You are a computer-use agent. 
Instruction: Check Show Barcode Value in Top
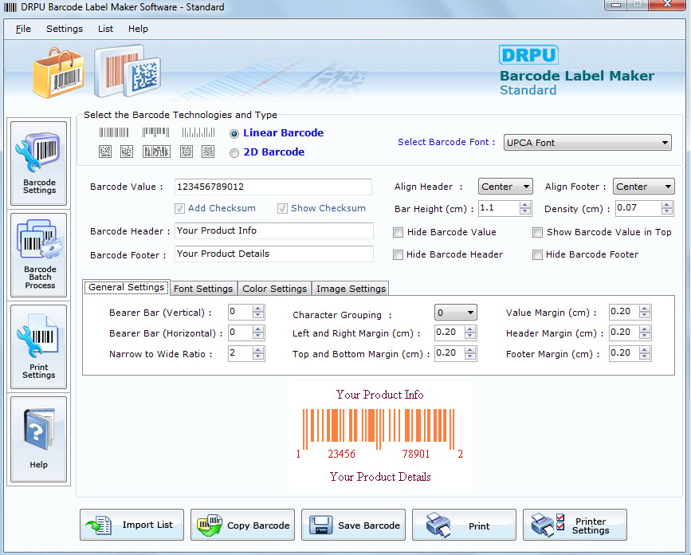click(538, 233)
